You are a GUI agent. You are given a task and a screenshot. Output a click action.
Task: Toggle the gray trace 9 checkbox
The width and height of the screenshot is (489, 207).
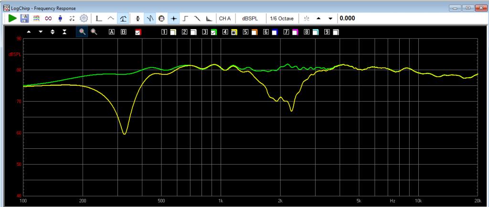336,32
